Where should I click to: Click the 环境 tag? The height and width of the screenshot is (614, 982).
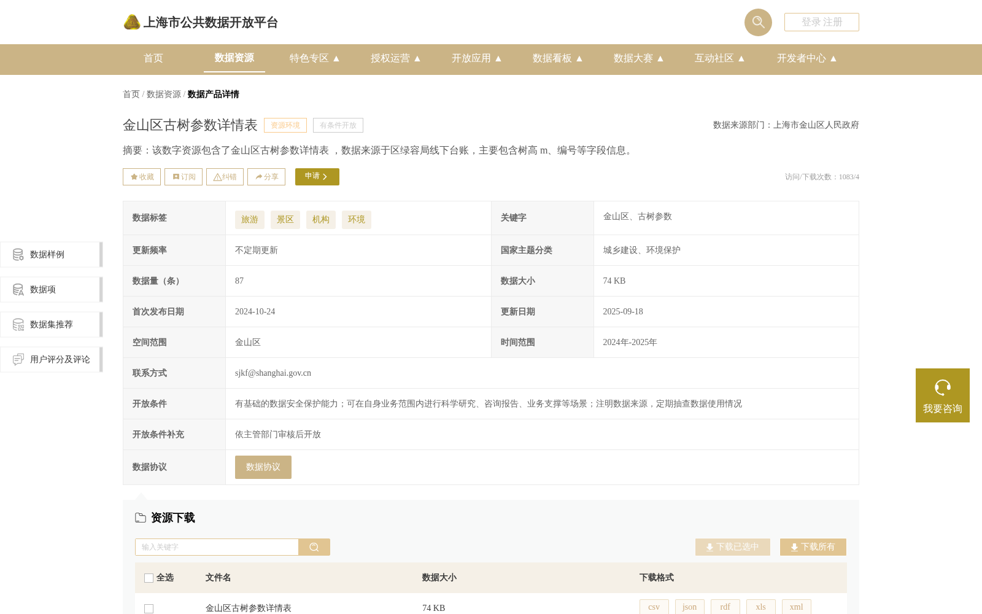click(x=357, y=220)
